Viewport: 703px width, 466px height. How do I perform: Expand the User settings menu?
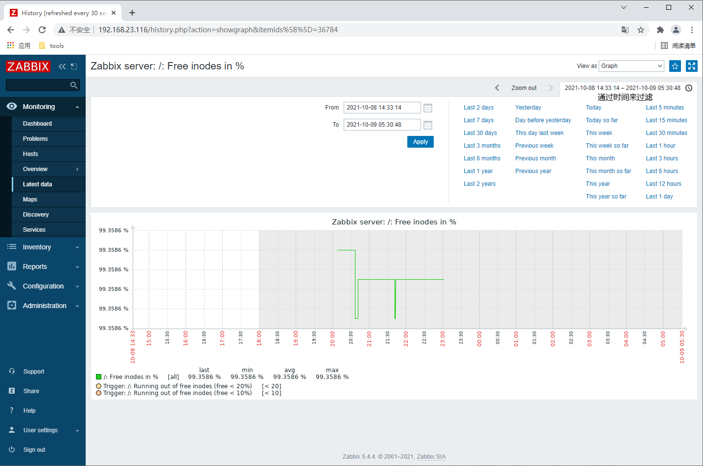pyautogui.click(x=43, y=430)
